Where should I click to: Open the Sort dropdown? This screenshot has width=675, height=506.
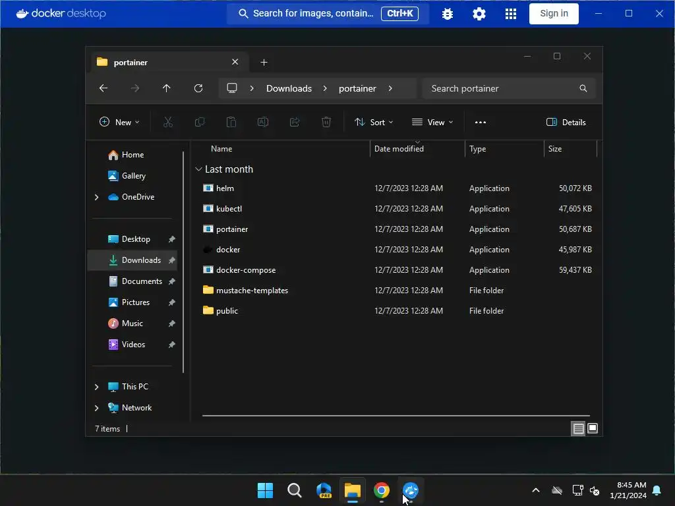coord(373,122)
